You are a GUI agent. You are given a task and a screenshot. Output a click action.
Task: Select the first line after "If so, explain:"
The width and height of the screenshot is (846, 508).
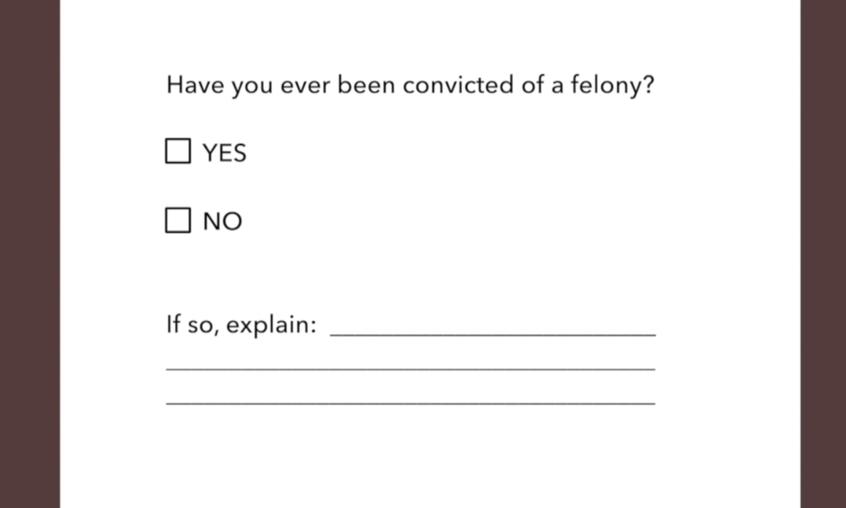493,334
